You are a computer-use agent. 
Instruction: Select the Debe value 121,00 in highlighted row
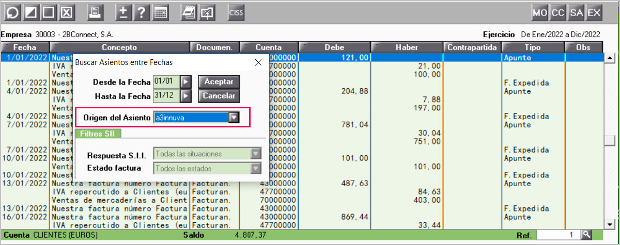click(x=354, y=58)
